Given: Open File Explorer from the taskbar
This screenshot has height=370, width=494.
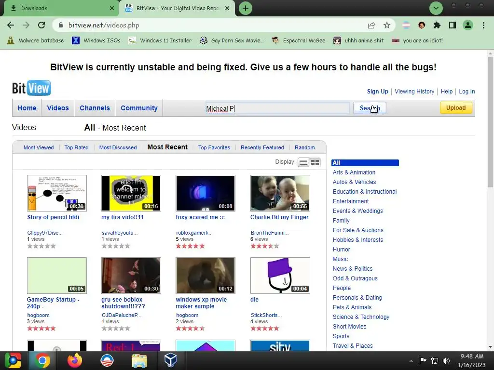Looking at the screenshot, I should tap(139, 360).
